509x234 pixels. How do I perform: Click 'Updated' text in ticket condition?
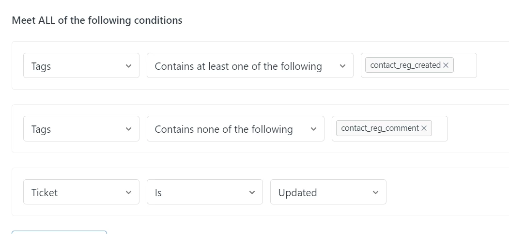297,193
